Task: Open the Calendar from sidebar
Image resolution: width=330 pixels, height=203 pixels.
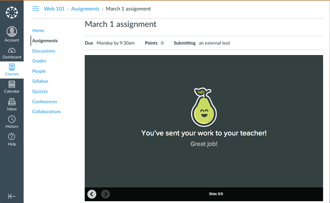Action: [x=12, y=87]
